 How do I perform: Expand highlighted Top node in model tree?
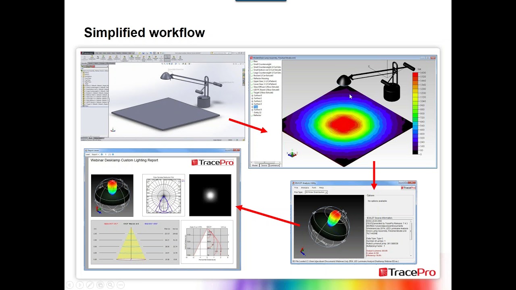pos(252,107)
